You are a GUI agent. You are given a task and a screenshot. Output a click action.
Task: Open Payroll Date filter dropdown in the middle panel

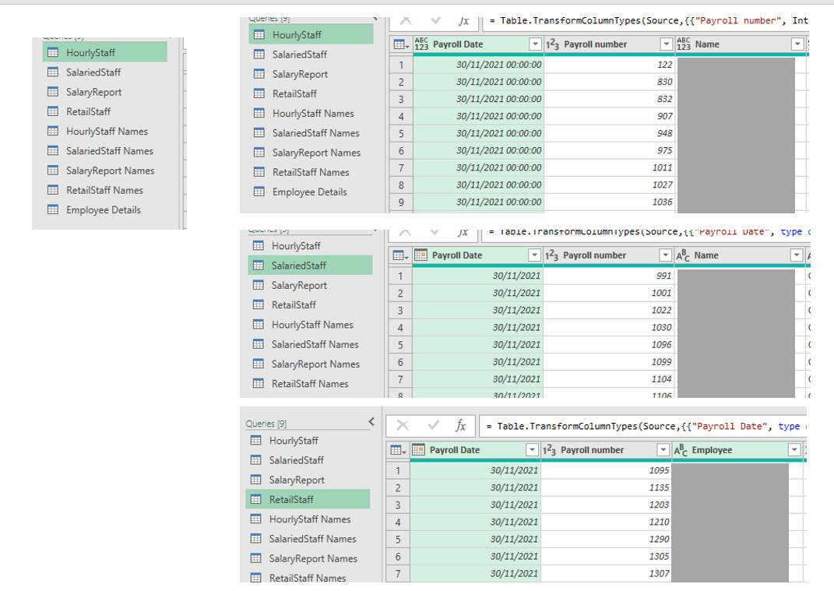point(534,255)
